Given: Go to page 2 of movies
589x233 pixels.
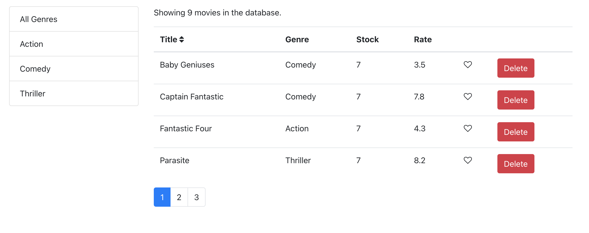Looking at the screenshot, I should click(179, 197).
